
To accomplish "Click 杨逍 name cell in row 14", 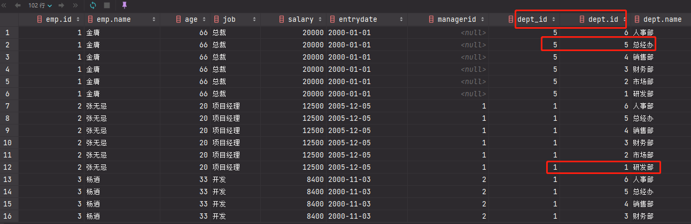I will tap(121, 192).
